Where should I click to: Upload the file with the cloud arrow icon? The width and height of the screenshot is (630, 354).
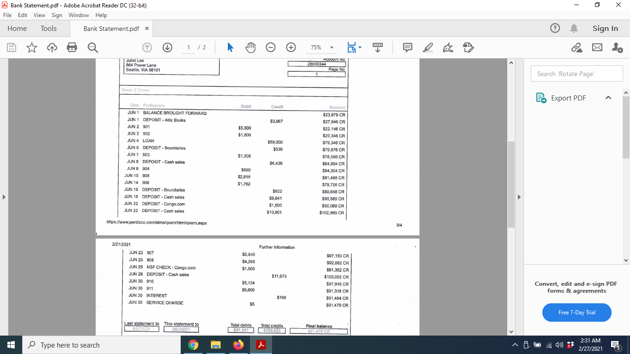tap(52, 47)
